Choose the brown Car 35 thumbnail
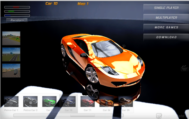 click(126, 102)
